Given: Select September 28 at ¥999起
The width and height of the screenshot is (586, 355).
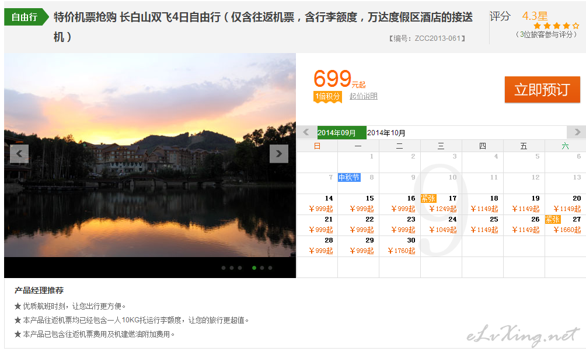Looking at the screenshot, I should 317,245.
